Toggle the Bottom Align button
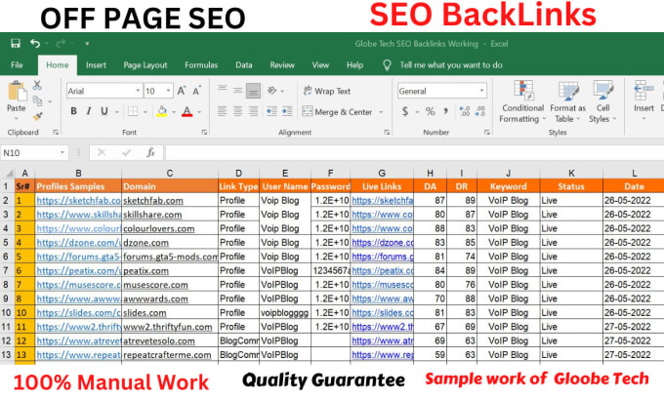This screenshot has height=399, width=664. point(253,90)
